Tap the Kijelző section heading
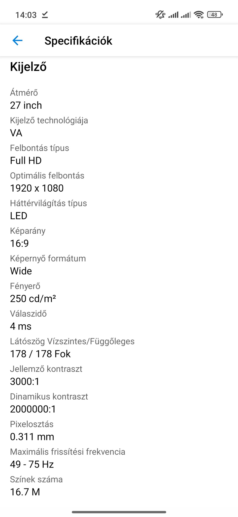This screenshot has height=517, width=238. 28,67
